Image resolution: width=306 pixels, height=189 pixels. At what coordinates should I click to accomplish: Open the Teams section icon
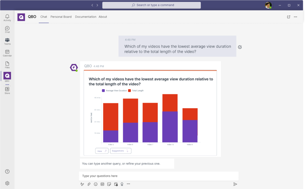click(x=7, y=41)
